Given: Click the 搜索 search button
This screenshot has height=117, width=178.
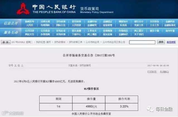Looking at the screenshot, I should (161, 42).
